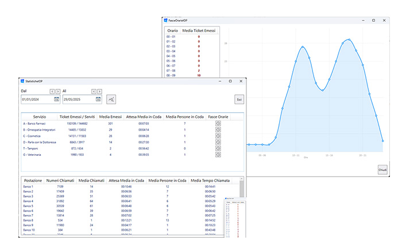
Task: Click the postazione table scroll up arrow
Action: (242, 179)
